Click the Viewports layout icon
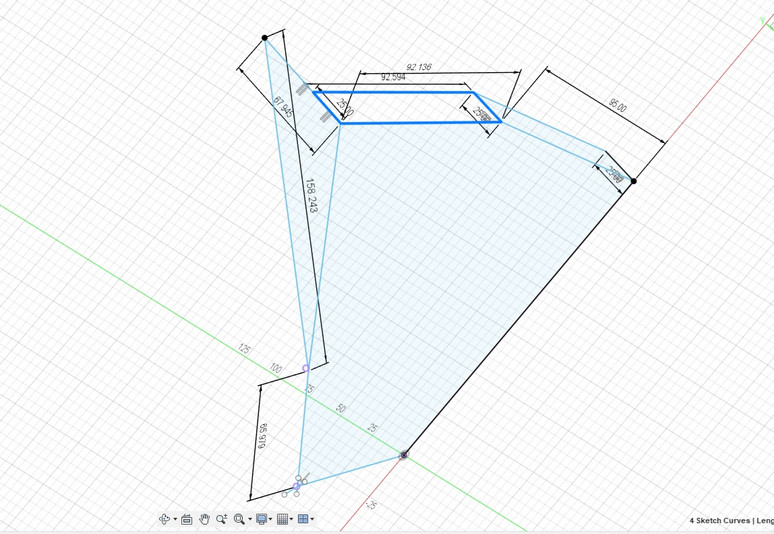The height and width of the screenshot is (534, 774). (x=303, y=518)
